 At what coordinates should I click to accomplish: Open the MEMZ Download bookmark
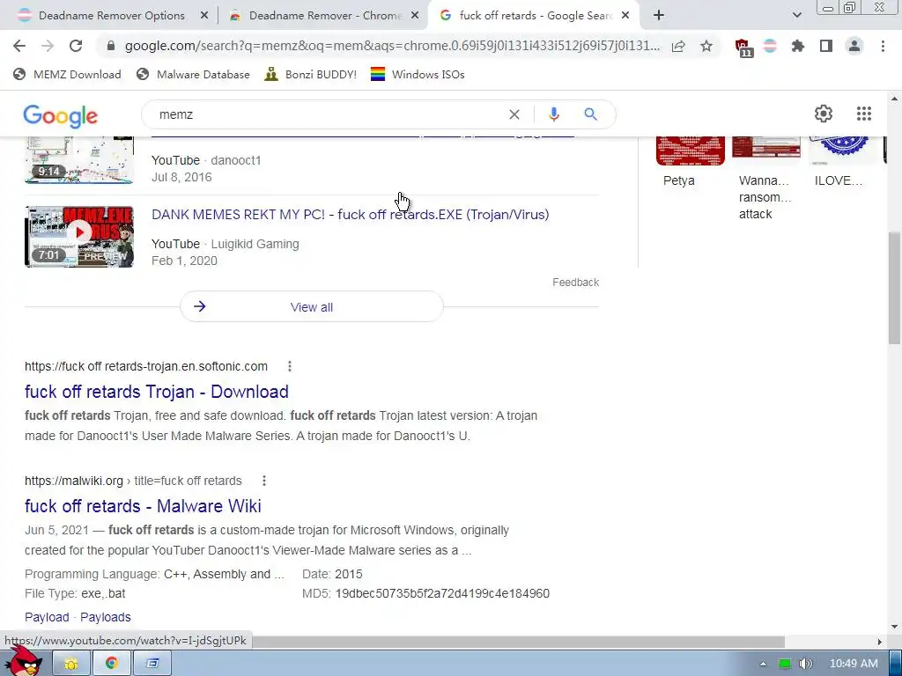pos(67,74)
